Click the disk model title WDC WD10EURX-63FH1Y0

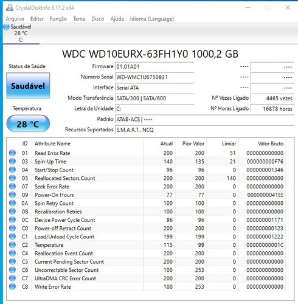coord(125,54)
